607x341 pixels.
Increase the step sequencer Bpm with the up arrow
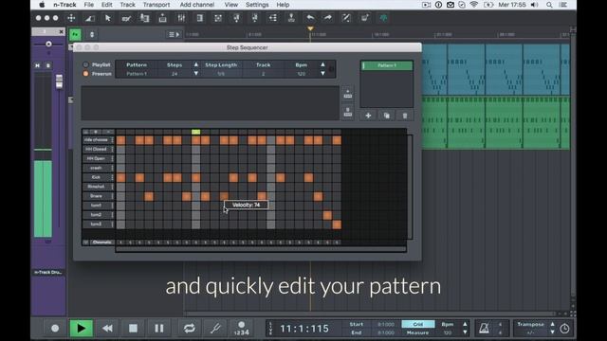pos(322,65)
